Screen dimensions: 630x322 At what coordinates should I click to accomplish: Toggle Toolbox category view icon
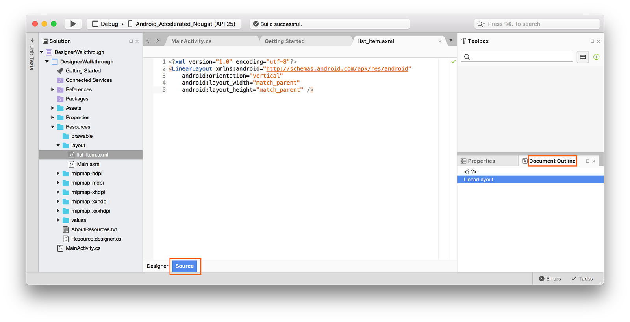click(583, 57)
